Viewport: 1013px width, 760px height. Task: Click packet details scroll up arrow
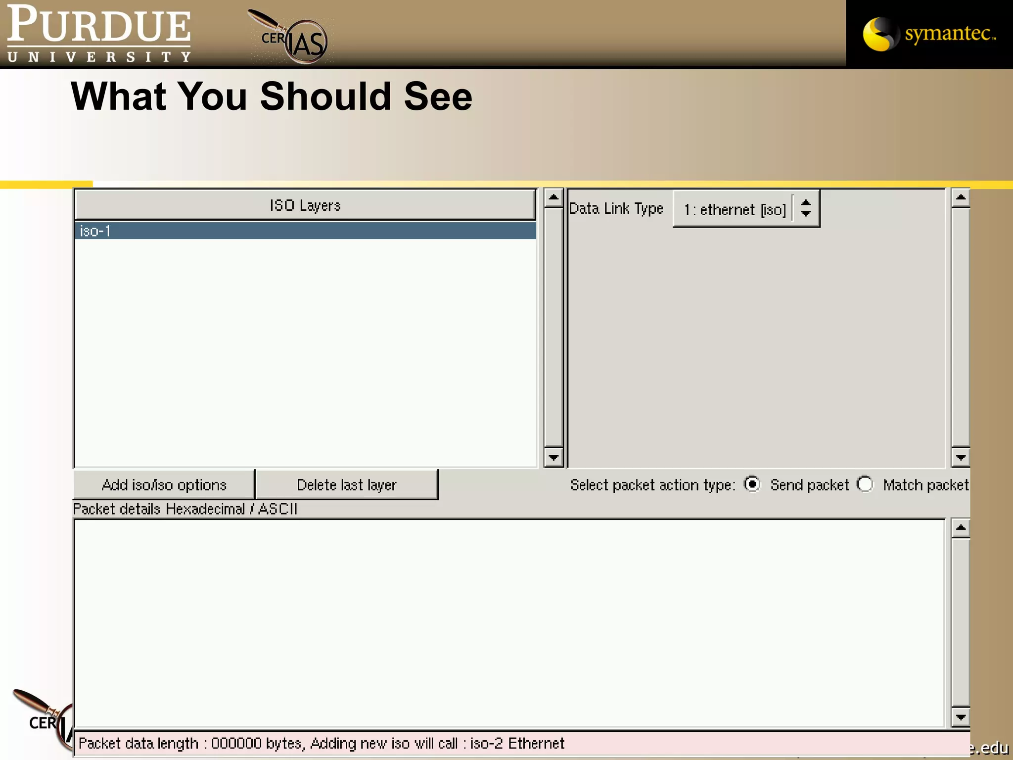pyautogui.click(x=961, y=528)
